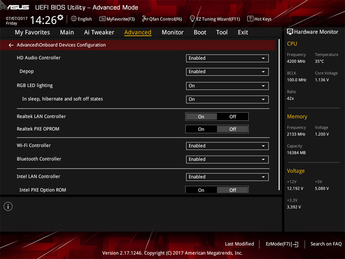The image size is (345, 259).
Task: Click the EZ Tuning Wizard bulb icon
Action: coord(192,19)
